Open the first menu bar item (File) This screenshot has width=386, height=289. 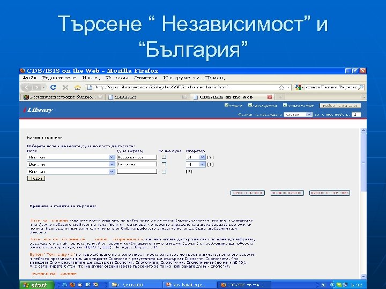[x=29, y=78]
